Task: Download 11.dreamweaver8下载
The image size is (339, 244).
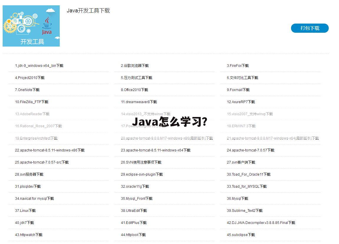Action: [x=139, y=102]
